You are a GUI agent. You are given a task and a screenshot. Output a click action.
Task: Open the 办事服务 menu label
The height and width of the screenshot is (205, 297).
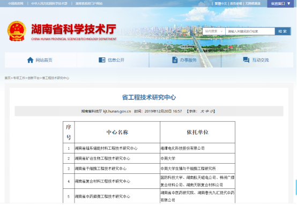point(188,60)
